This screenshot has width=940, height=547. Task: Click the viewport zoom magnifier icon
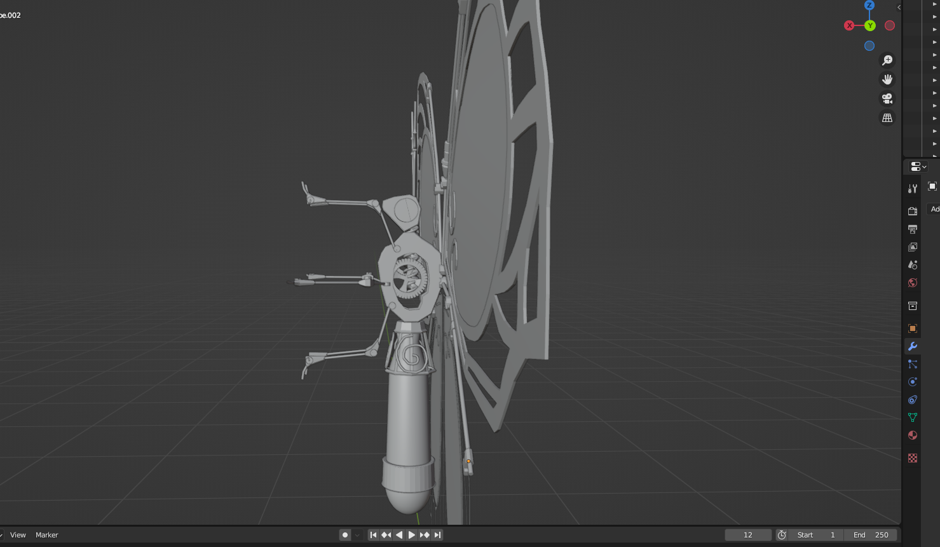click(887, 60)
